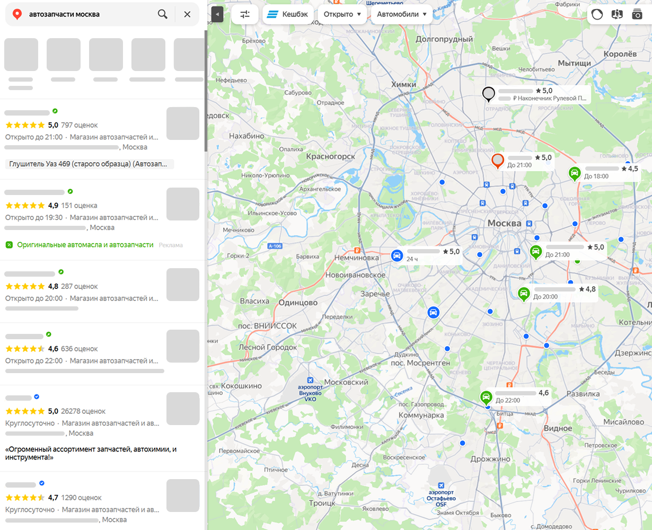Clear the search with the X icon

[x=187, y=14]
